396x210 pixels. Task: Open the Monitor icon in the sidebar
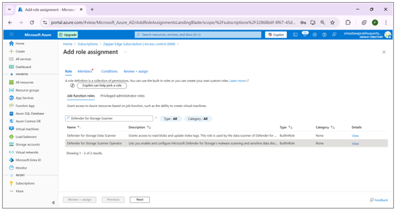pos(11,168)
